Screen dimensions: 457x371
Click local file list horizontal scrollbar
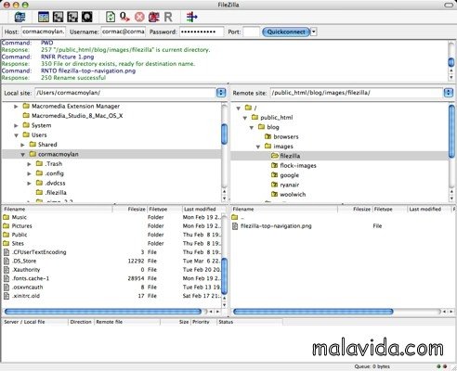pos(103,312)
